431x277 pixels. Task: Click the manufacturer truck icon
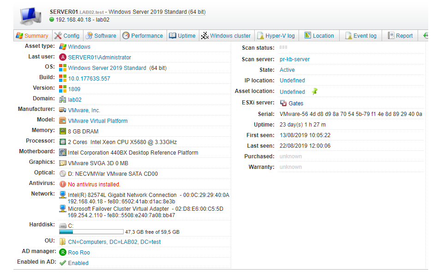[x=63, y=110]
